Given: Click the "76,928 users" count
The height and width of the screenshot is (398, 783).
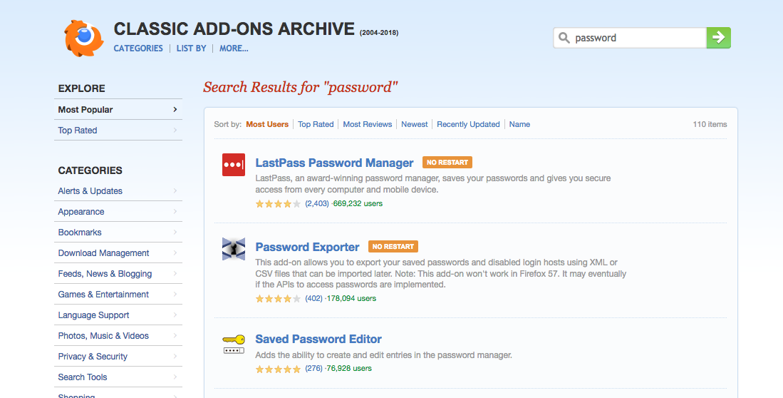Looking at the screenshot, I should tap(349, 369).
